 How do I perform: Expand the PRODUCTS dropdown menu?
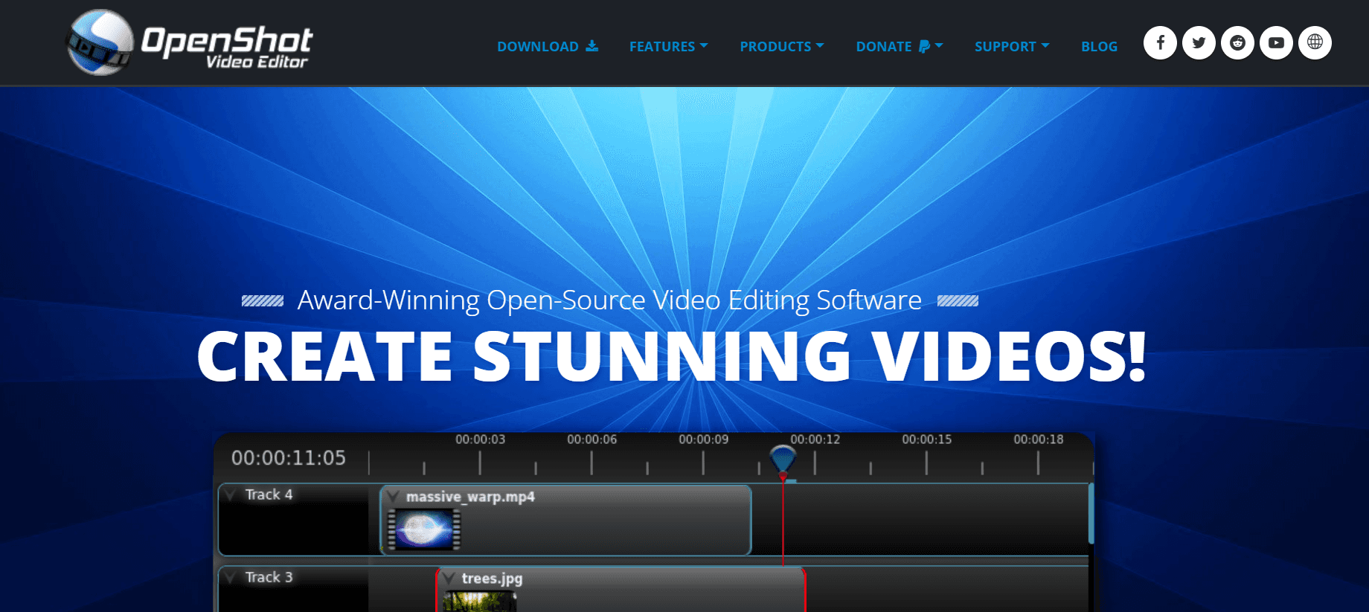point(782,46)
